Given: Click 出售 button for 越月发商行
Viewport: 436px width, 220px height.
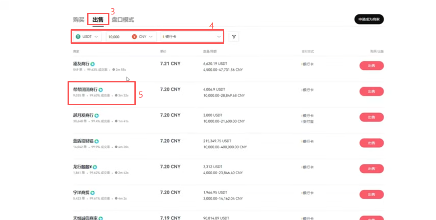Looking at the screenshot, I should coord(371,117).
